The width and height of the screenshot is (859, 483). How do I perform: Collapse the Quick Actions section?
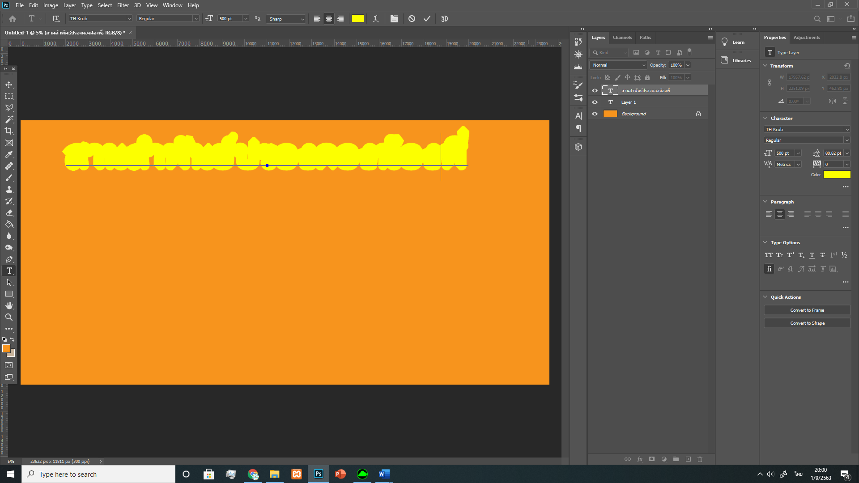[x=765, y=297]
